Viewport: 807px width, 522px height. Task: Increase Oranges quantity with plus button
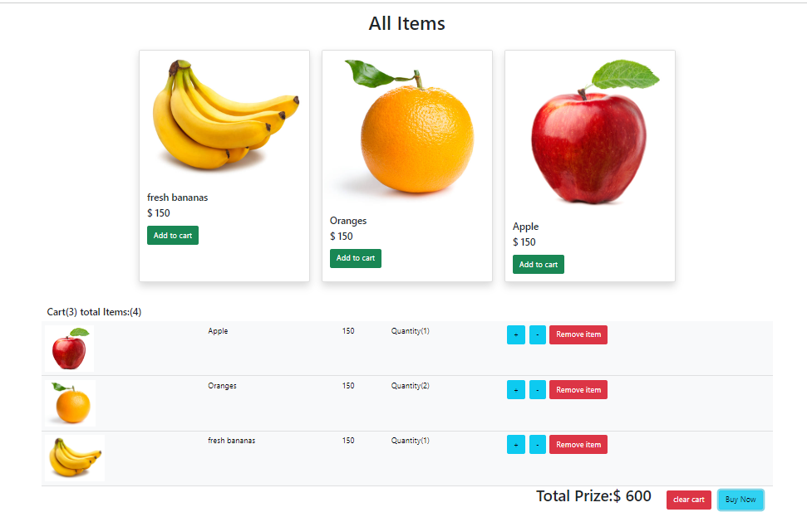tap(516, 390)
